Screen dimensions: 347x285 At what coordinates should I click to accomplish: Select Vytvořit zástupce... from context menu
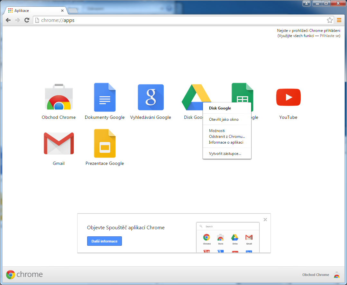click(x=227, y=154)
